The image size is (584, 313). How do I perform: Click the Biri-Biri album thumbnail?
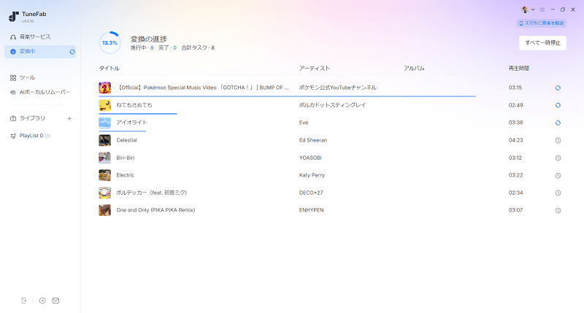(104, 158)
